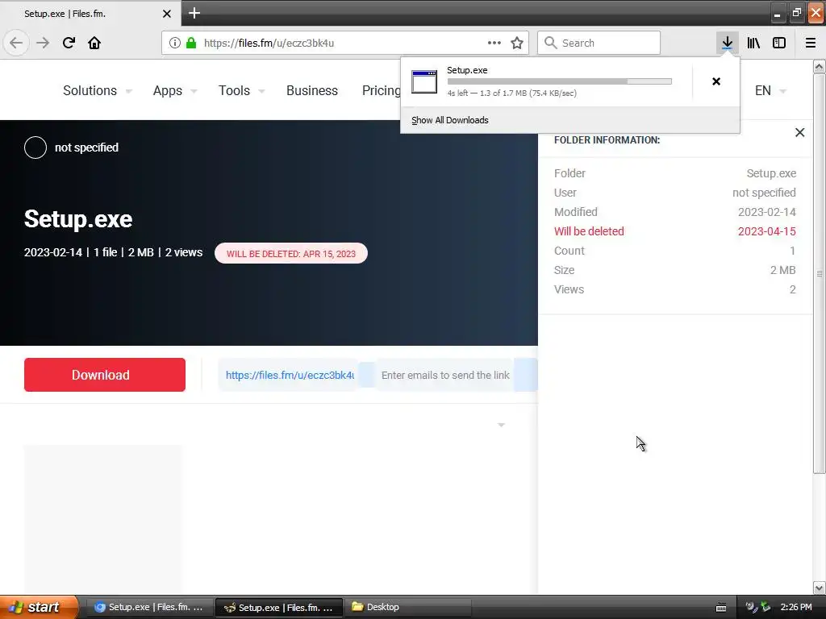The width and height of the screenshot is (826, 619).
Task: Show All Downloads
Action: click(450, 120)
